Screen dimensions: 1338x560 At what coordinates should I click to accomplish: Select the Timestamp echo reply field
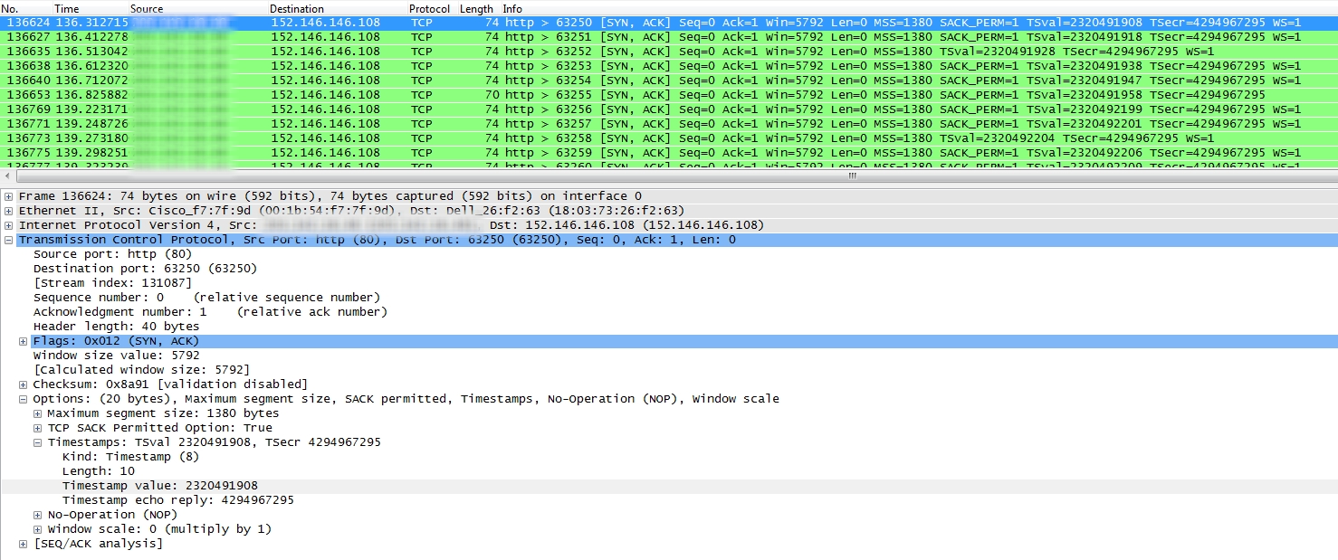tap(177, 500)
